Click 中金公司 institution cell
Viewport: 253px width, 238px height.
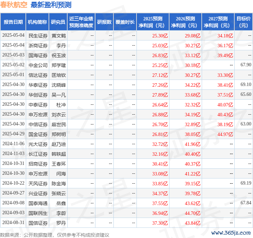pos(38,65)
